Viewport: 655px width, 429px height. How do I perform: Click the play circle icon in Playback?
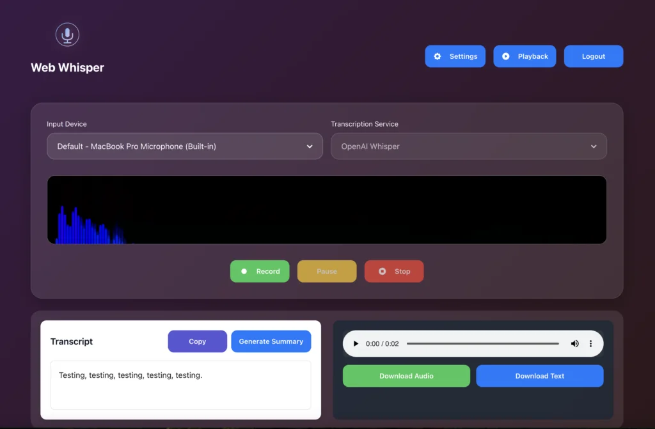(x=506, y=56)
